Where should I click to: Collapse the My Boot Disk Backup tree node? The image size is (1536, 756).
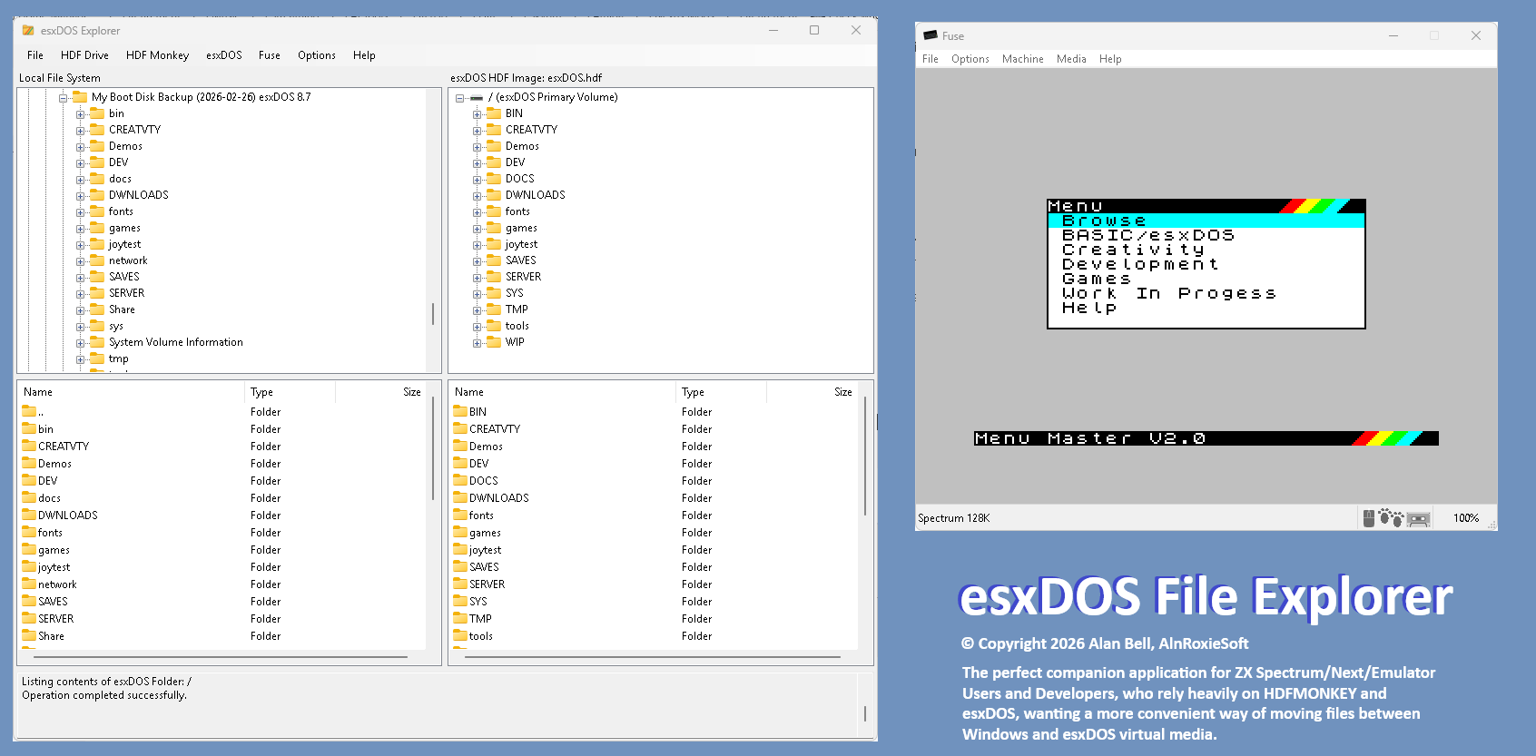64,97
